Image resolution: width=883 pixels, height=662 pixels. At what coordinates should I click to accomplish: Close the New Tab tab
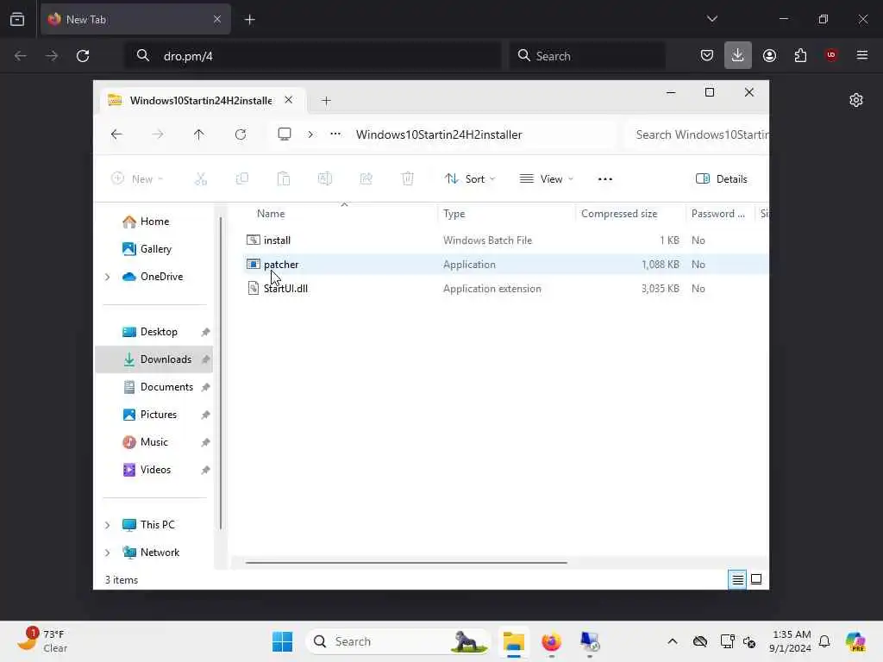pos(217,19)
